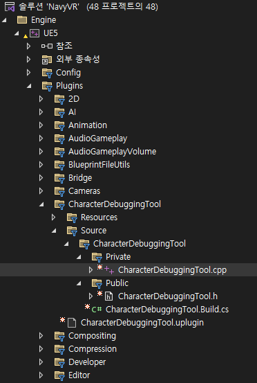Click the 참조 references icon
The image size is (257, 383).
(47, 46)
